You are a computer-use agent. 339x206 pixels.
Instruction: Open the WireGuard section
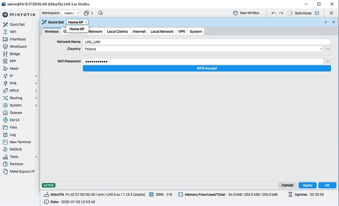(x=15, y=47)
